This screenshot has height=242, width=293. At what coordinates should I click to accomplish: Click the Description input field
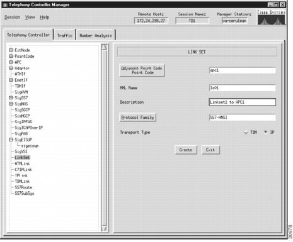[242, 102]
